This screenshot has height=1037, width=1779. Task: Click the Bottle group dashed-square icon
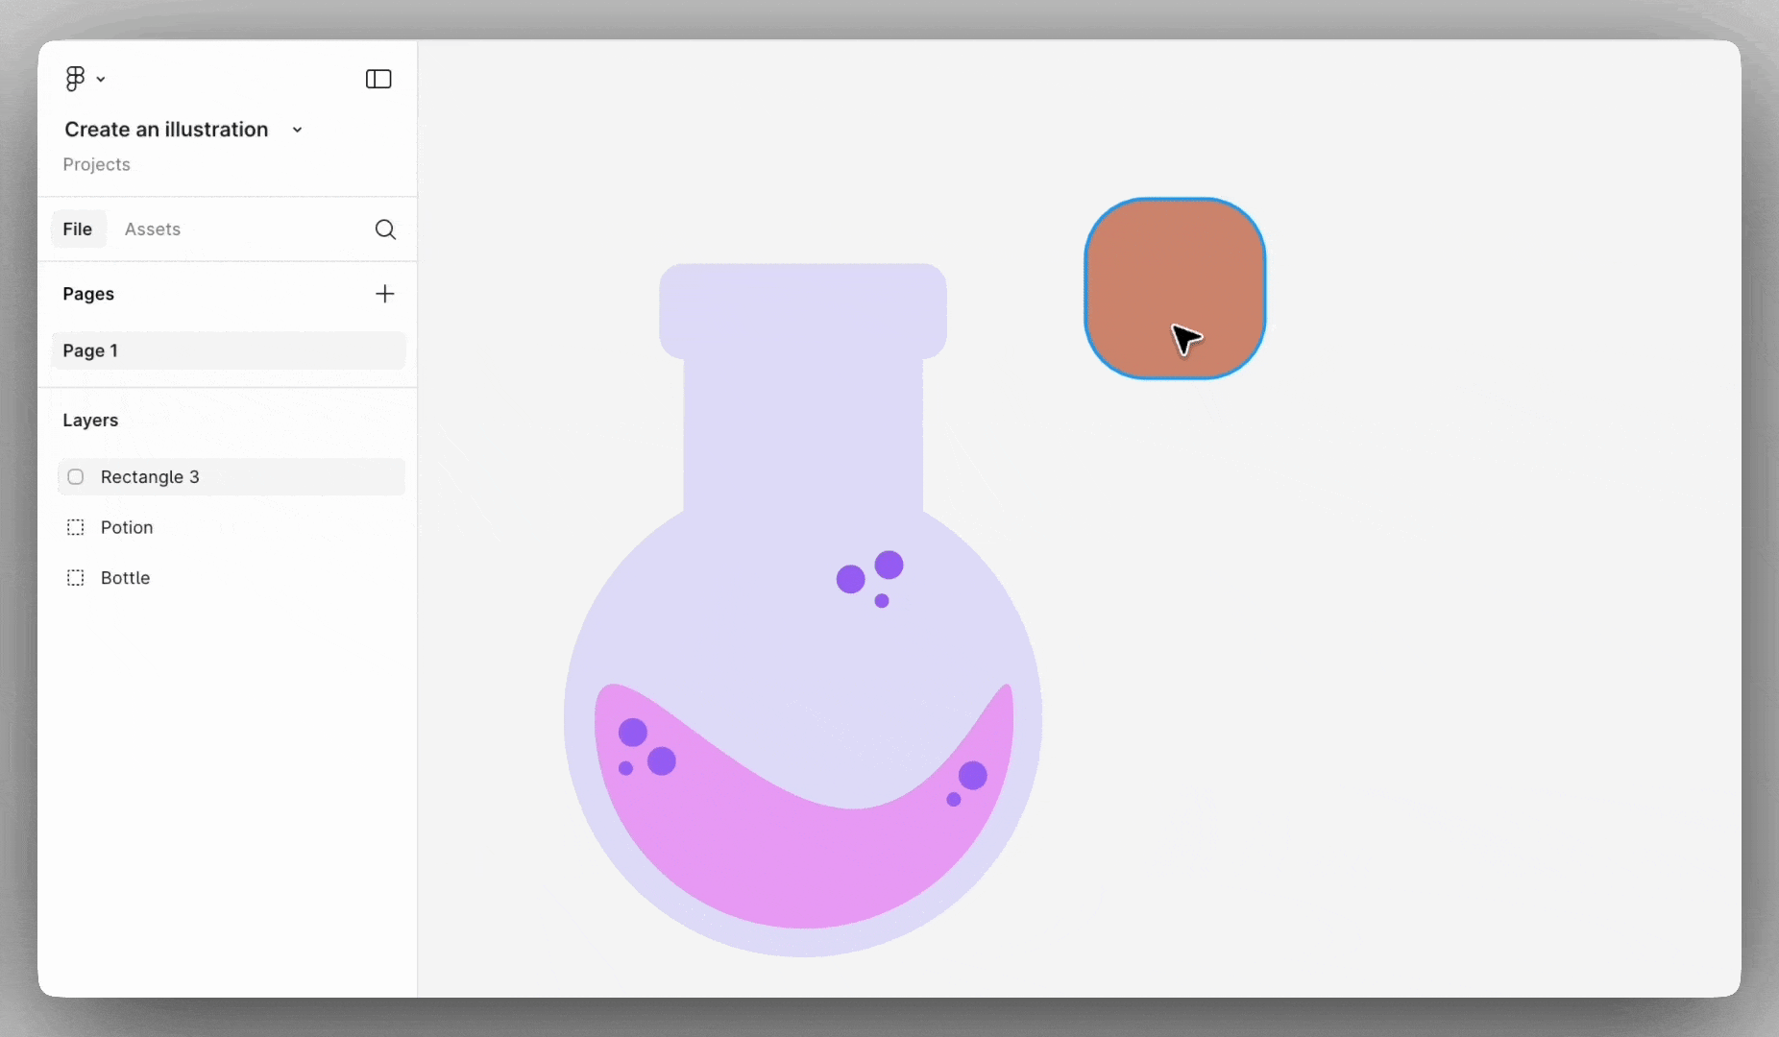coord(76,578)
